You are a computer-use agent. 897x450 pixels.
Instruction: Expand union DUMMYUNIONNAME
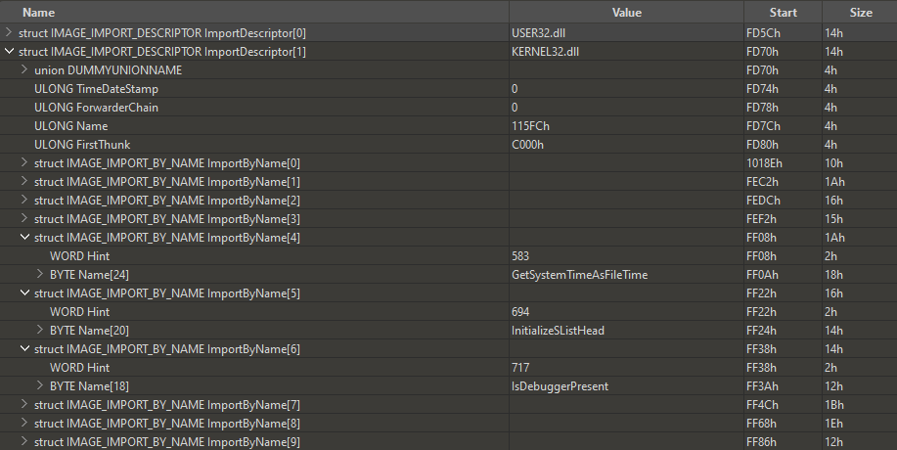[x=24, y=69]
